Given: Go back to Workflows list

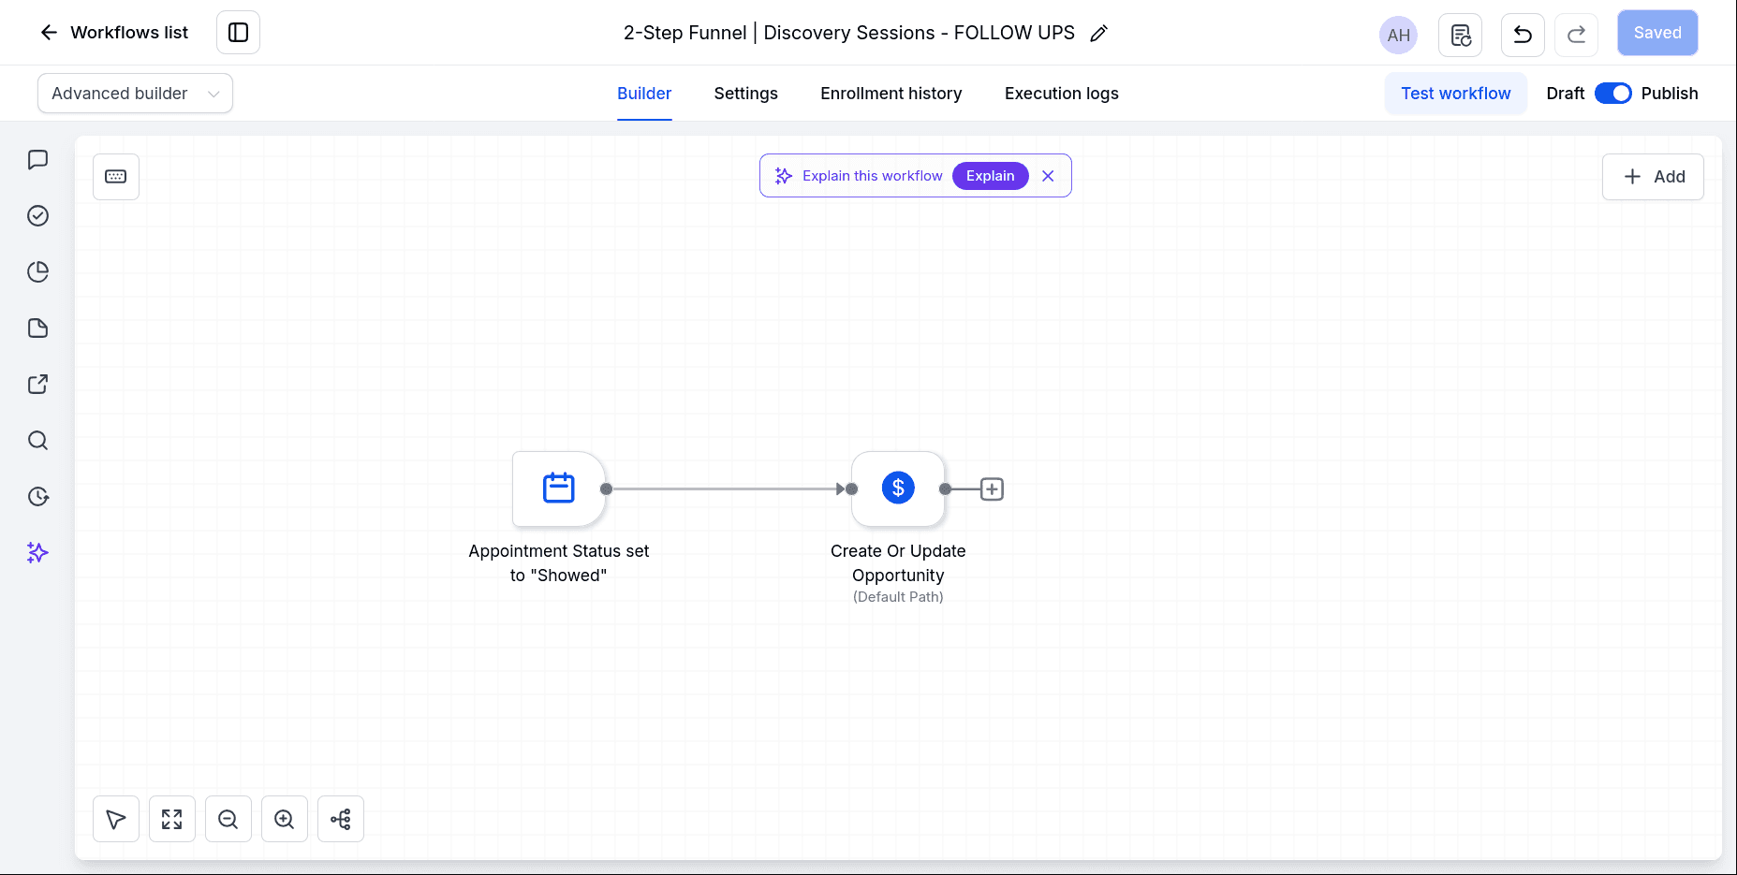Looking at the screenshot, I should click(x=113, y=33).
